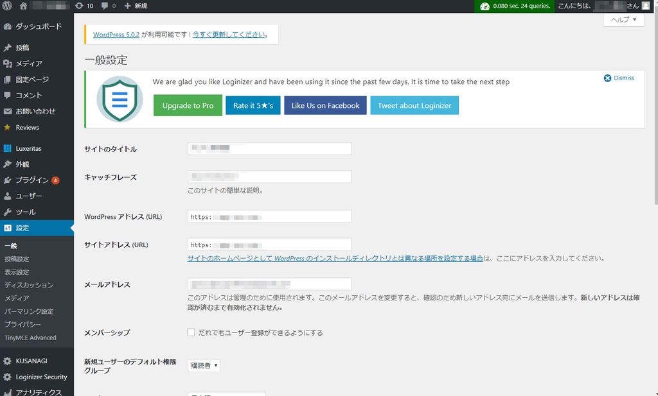This screenshot has height=396, width=658.
Task: Select 一般 in the settings submenu
Action: pos(13,245)
